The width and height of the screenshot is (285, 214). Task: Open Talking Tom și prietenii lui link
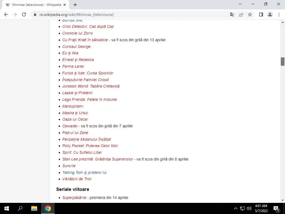(x=84, y=172)
